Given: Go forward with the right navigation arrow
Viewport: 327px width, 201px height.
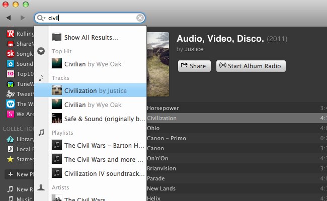Looking at the screenshot, I should click(23, 18).
